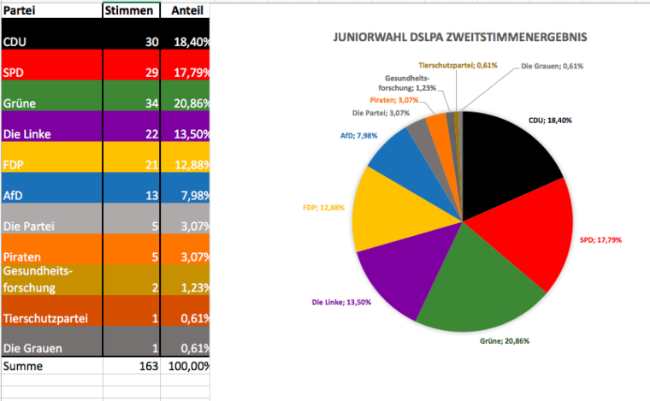Screen dimensions: 650x401
Task: Click the Partei column header cell
Action: (x=51, y=10)
